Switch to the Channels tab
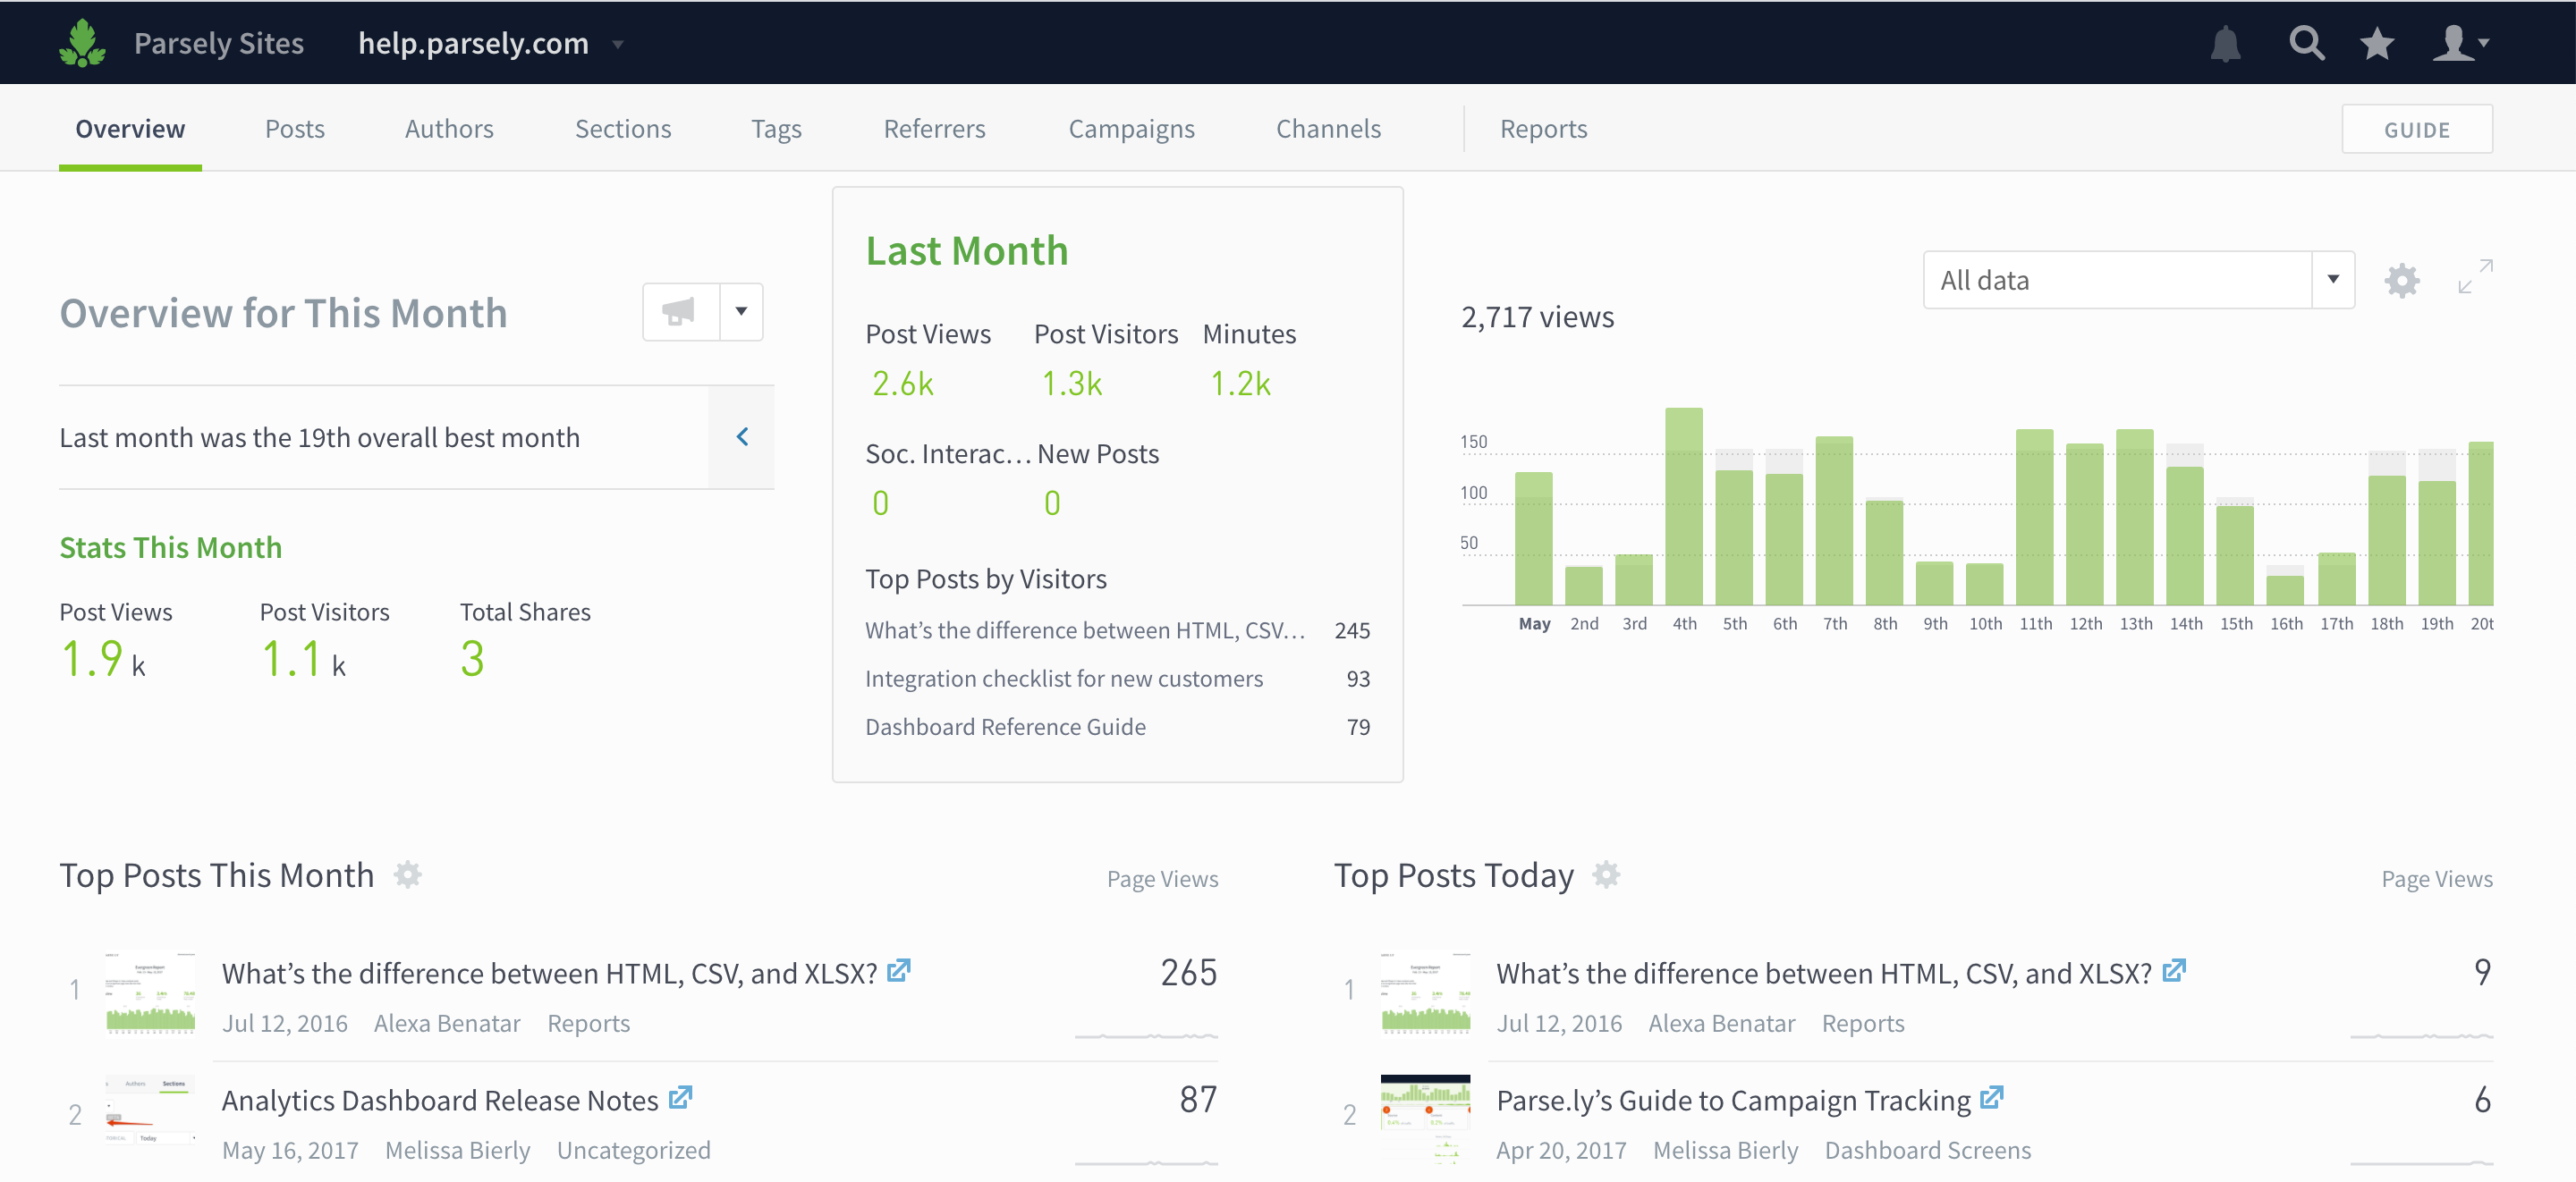Screen dimensions: 2576x1182 click(1328, 129)
